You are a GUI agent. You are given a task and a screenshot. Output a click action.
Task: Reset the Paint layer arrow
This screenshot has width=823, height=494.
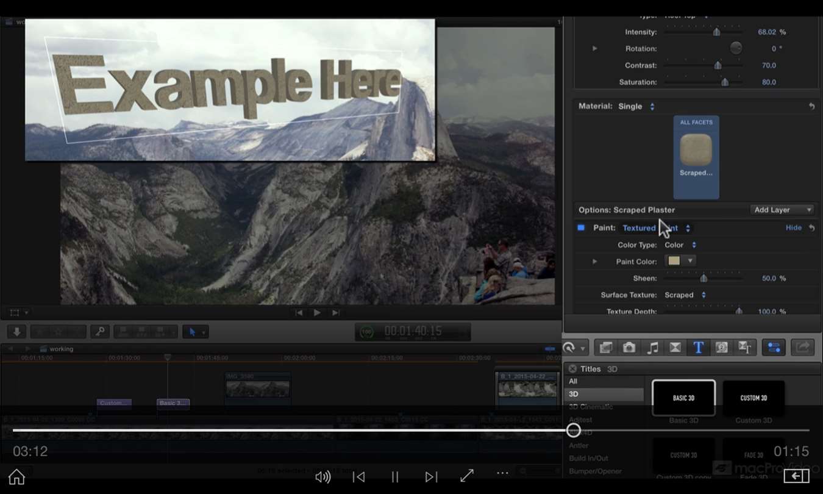tap(811, 227)
